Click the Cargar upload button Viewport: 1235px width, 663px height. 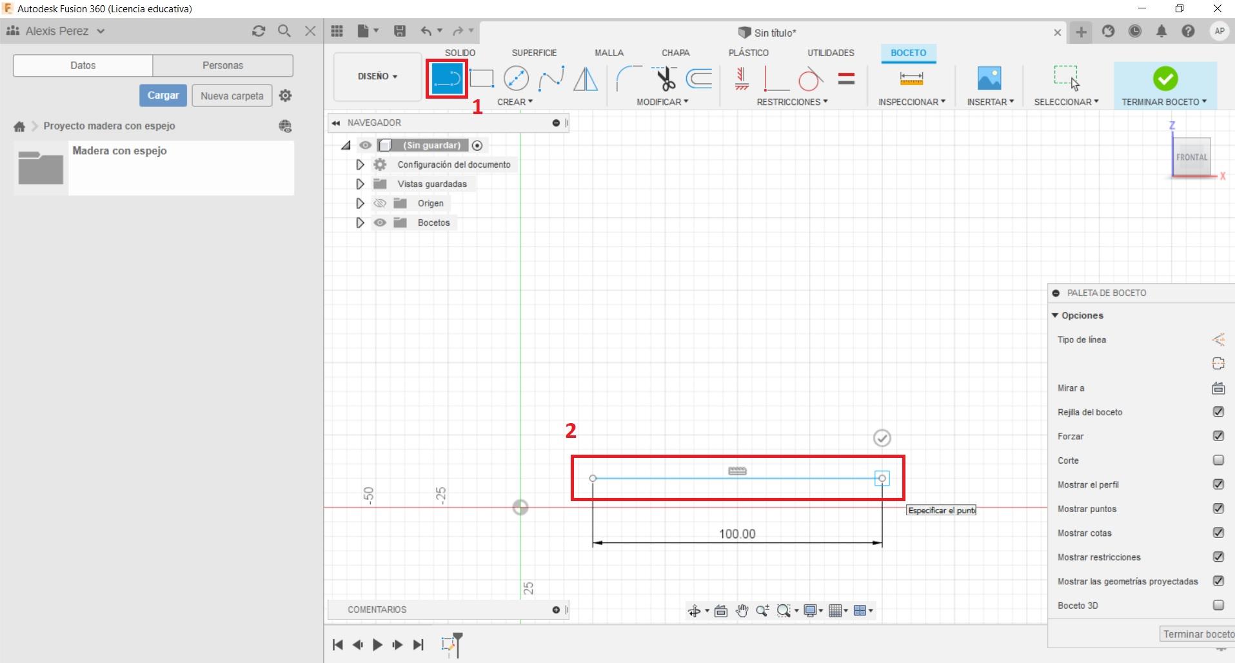click(x=163, y=95)
